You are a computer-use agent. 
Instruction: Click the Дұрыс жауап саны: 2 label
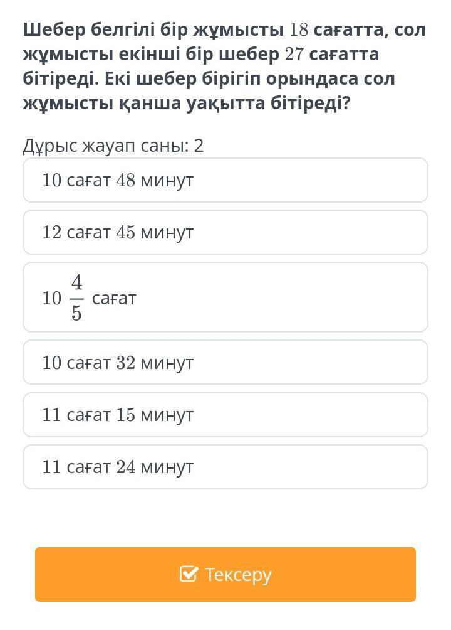(113, 146)
